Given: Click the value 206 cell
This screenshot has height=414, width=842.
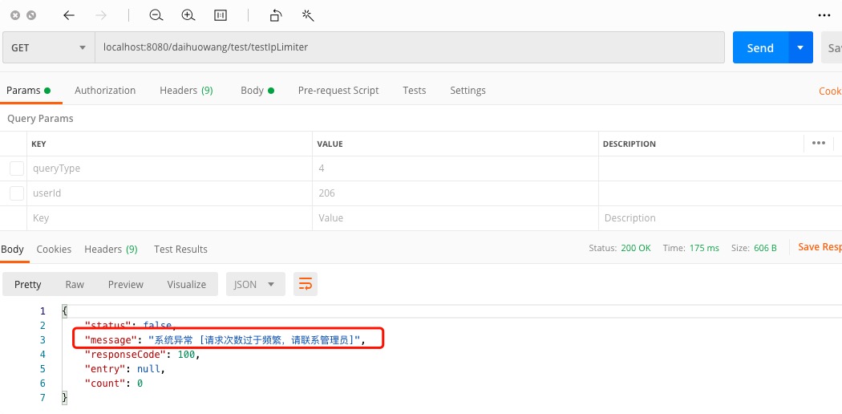Looking at the screenshot, I should coord(455,193).
